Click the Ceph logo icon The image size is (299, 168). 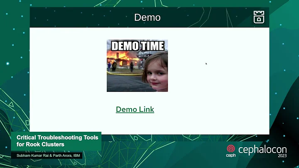tap(231, 151)
